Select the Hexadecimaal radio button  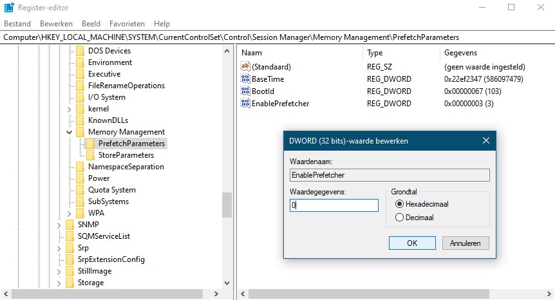(x=399, y=203)
